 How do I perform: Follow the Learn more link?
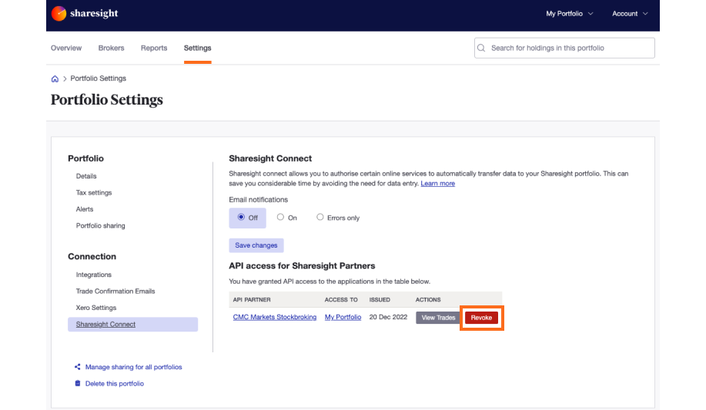(x=437, y=184)
